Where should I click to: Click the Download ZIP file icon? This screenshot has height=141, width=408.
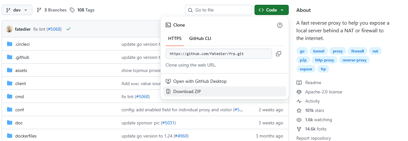[x=168, y=91]
